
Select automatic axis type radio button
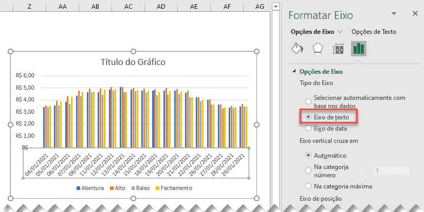click(308, 101)
